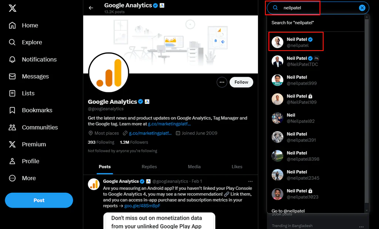The height and width of the screenshot is (229, 379).
Task: Click the Feb 1 tweet date
Action: tap(197, 181)
